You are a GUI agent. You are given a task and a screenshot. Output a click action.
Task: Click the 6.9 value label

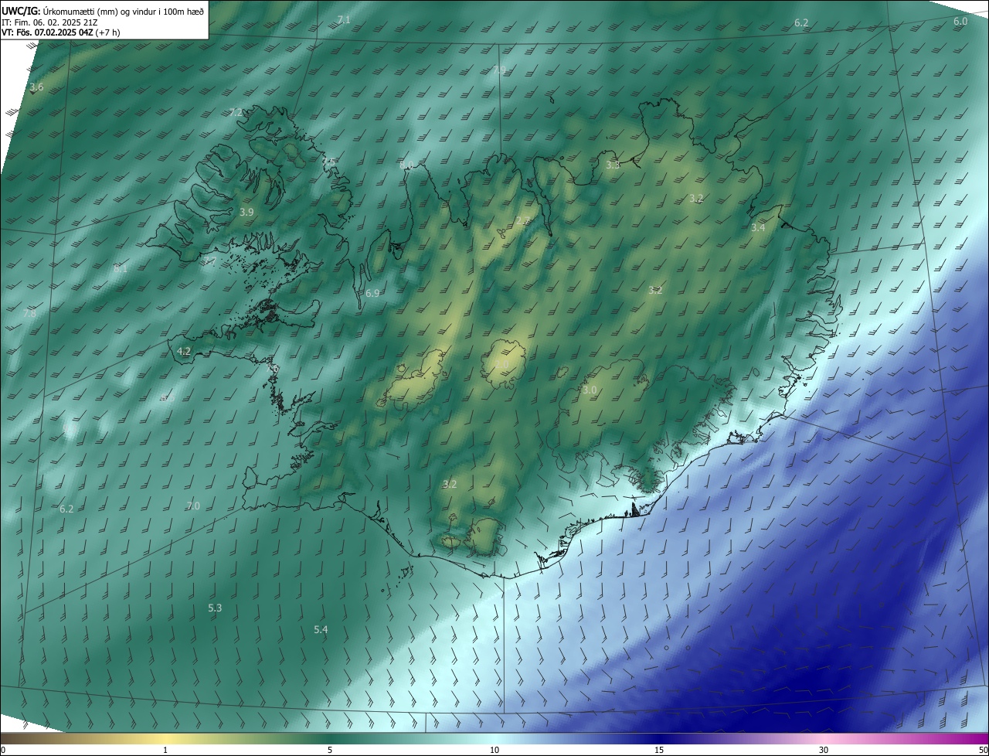(372, 294)
